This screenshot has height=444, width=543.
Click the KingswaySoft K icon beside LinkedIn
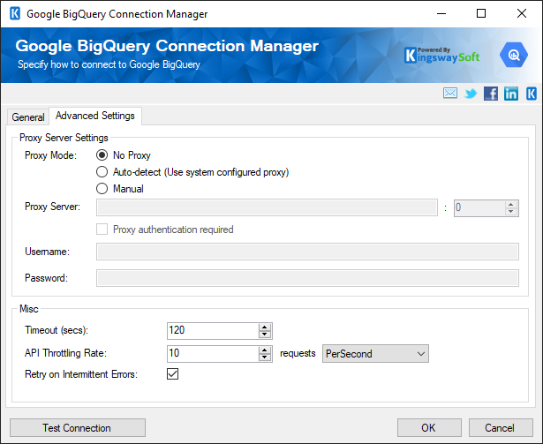[x=532, y=94]
